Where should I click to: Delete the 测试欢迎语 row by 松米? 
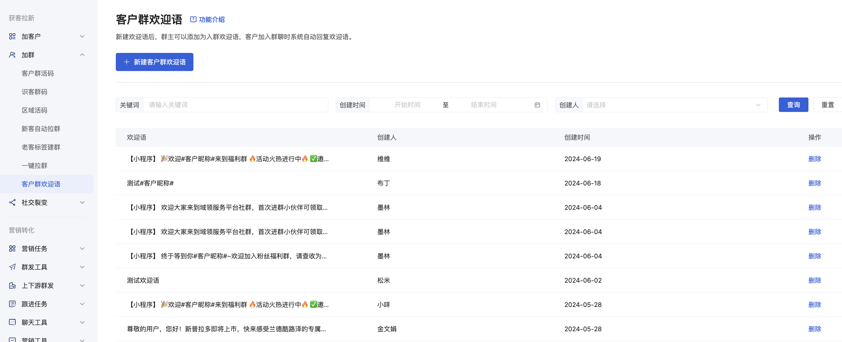click(815, 280)
